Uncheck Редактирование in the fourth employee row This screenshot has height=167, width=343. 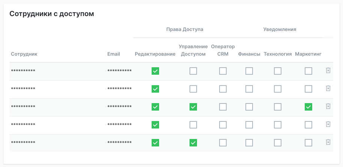[x=155, y=125]
